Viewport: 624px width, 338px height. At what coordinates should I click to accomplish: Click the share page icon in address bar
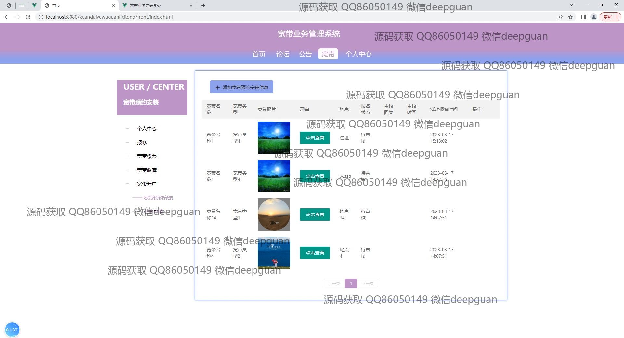point(560,17)
